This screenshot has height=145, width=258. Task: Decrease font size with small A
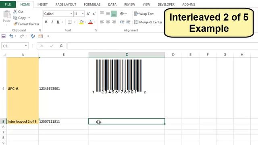(94, 14)
